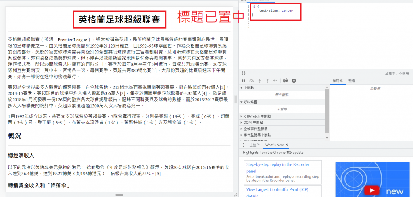Image resolution: width=413 pixels, height=197 pixels.
Task: Click the step arrow debugger icon
Action: pos(275,81)
